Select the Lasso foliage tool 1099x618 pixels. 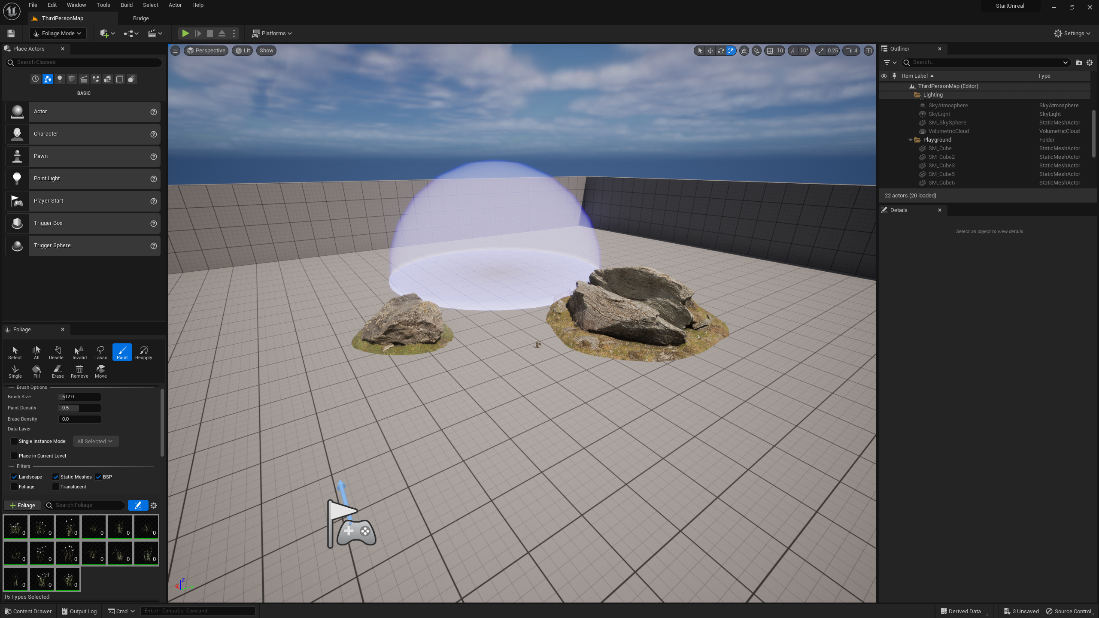100,352
